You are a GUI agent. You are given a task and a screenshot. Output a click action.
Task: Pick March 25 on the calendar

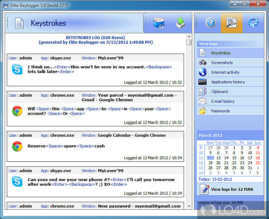[x=258, y=163]
